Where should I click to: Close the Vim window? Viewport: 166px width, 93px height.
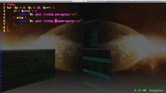164,1
